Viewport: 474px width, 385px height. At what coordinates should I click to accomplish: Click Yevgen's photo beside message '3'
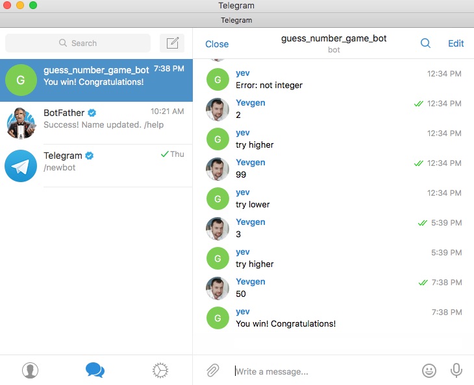click(218, 229)
